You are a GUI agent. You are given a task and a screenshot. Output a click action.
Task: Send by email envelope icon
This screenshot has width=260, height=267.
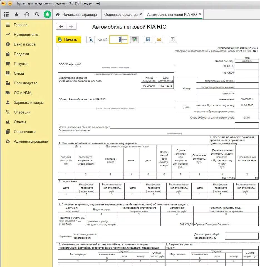159,39
